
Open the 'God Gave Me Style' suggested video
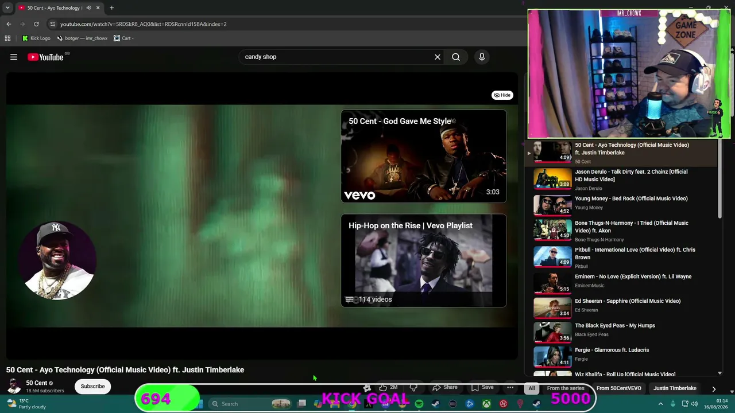pyautogui.click(x=424, y=156)
